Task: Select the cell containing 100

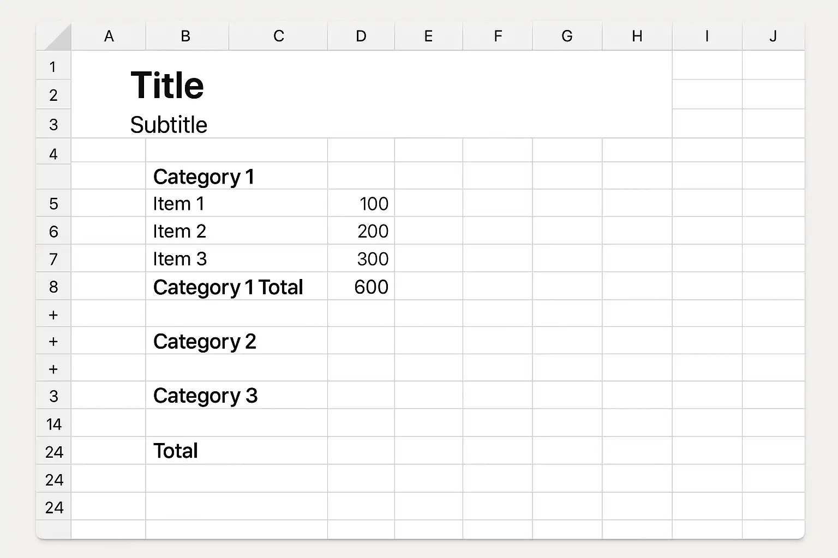Action: 361,203
